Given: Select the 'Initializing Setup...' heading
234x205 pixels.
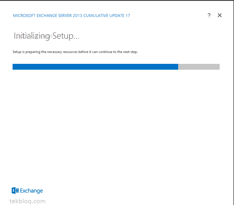Looking at the screenshot, I should tap(47, 36).
